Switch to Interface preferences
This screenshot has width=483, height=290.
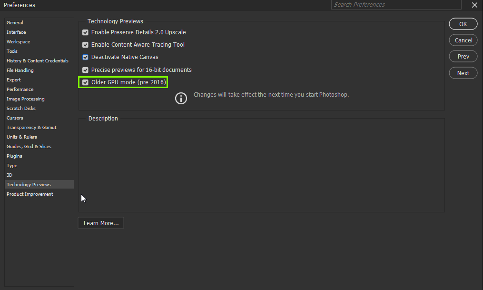tap(16, 32)
